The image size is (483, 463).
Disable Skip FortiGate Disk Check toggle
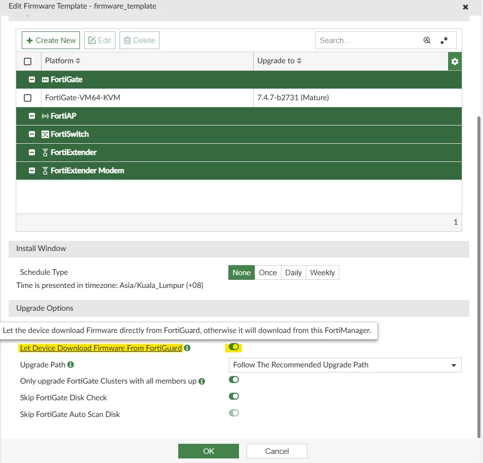(x=234, y=396)
